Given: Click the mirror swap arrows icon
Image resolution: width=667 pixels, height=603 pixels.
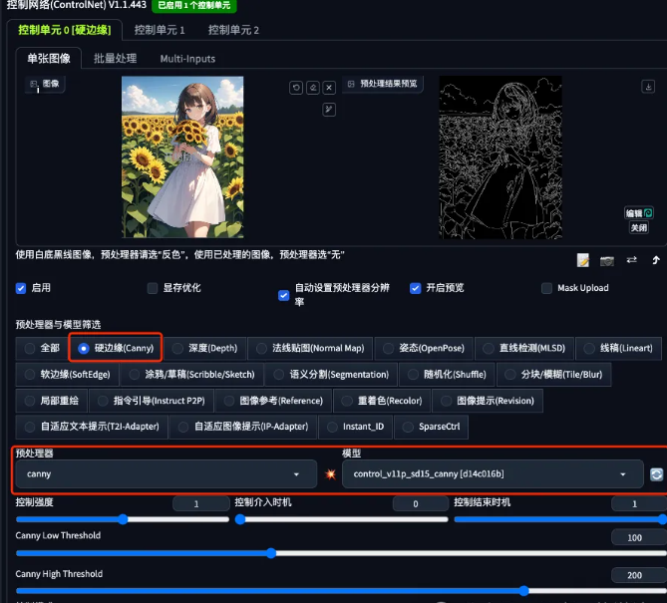Looking at the screenshot, I should (x=632, y=259).
